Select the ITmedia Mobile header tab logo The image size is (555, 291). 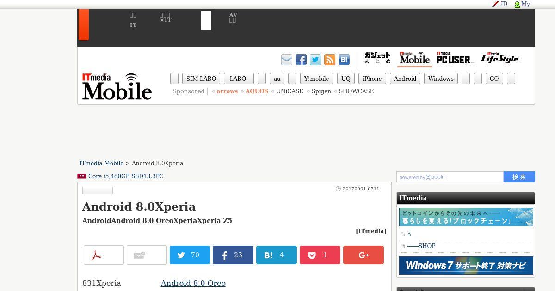[414, 58]
